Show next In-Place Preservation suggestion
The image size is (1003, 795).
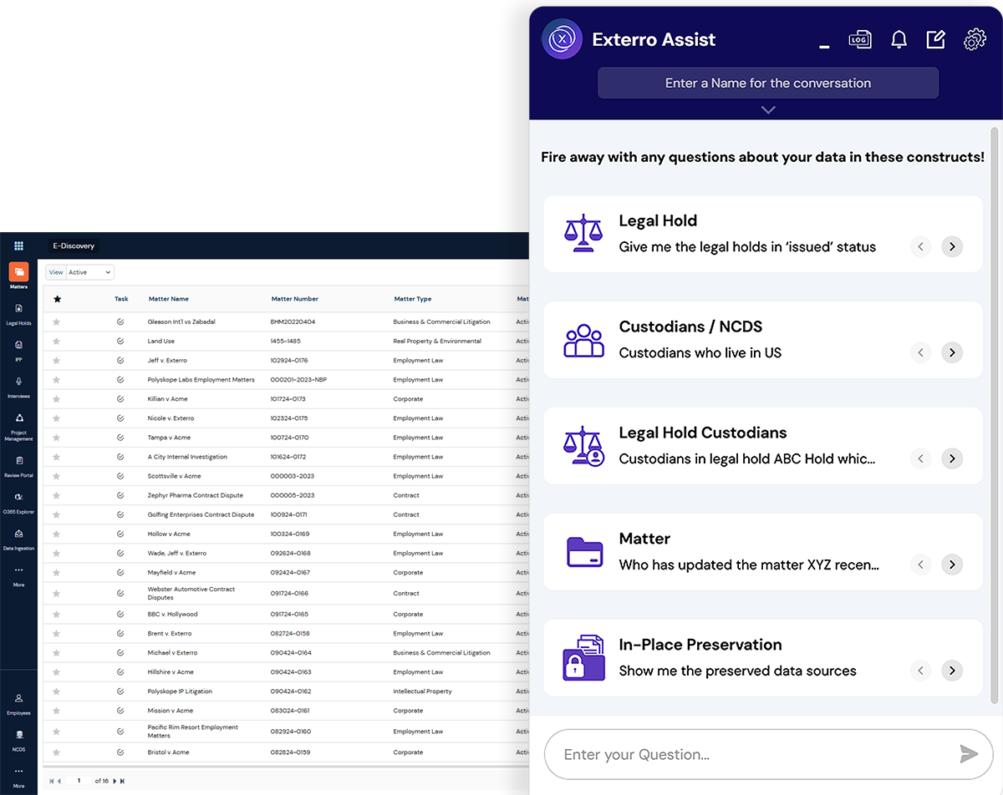(952, 671)
